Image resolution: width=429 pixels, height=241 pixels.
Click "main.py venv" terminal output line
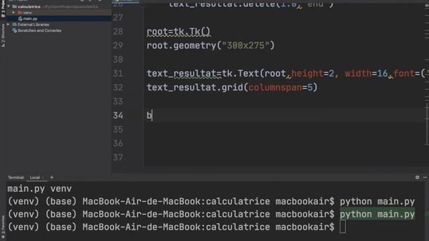click(40, 189)
